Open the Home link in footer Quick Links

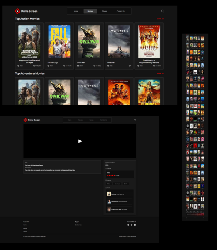(25, 225)
